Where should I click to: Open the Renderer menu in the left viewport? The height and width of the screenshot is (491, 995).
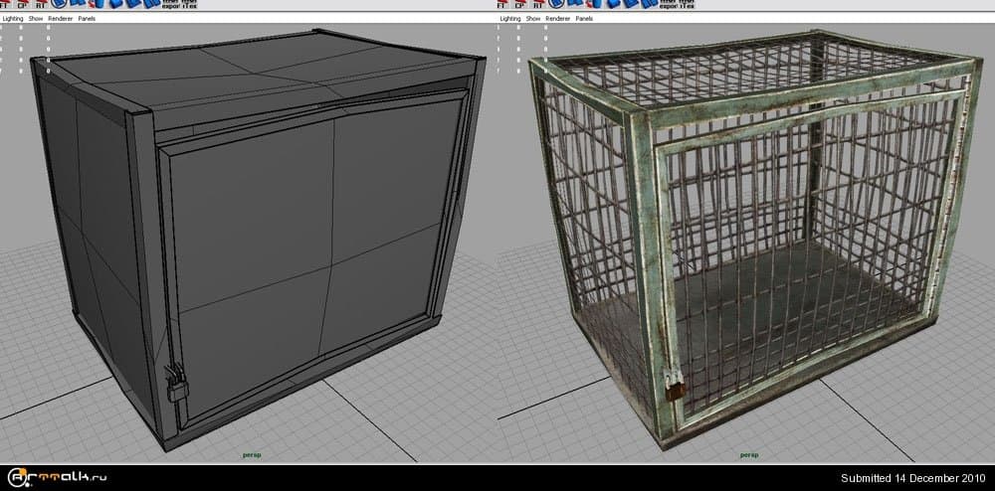(x=61, y=19)
